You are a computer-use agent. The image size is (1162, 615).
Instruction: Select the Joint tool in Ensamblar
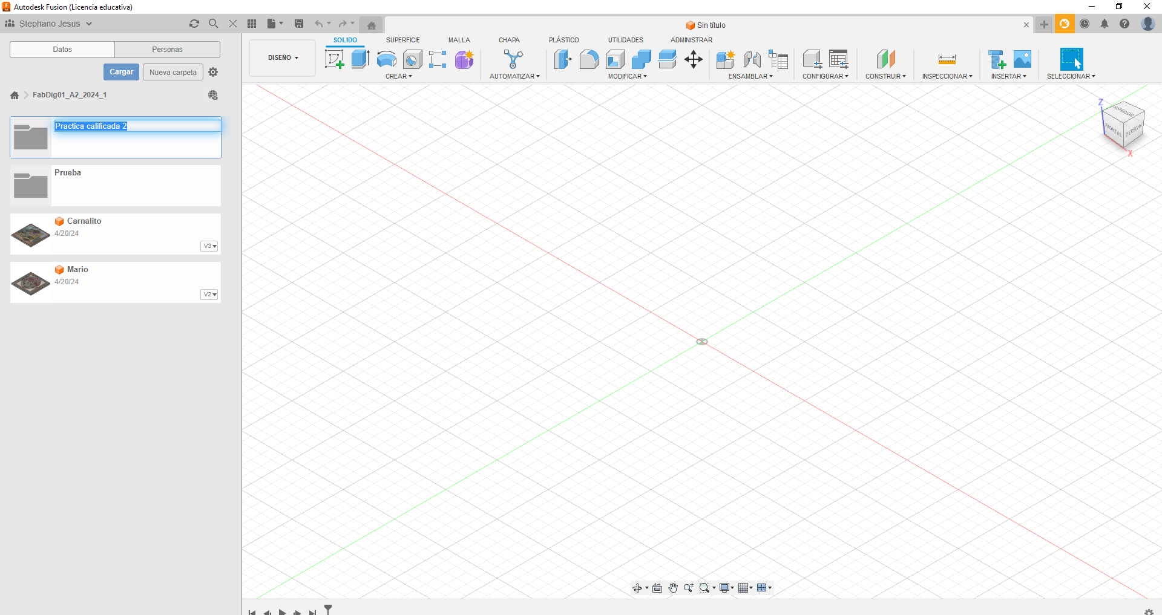pyautogui.click(x=752, y=59)
